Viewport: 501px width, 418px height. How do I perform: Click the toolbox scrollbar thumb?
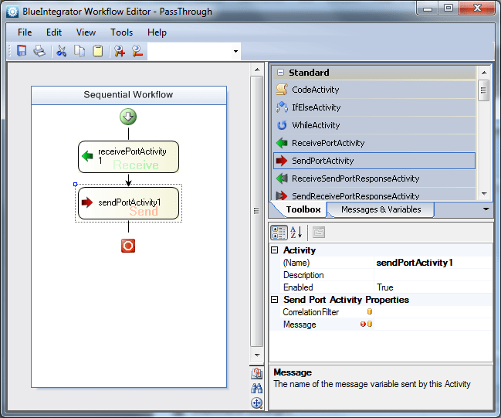point(483,90)
